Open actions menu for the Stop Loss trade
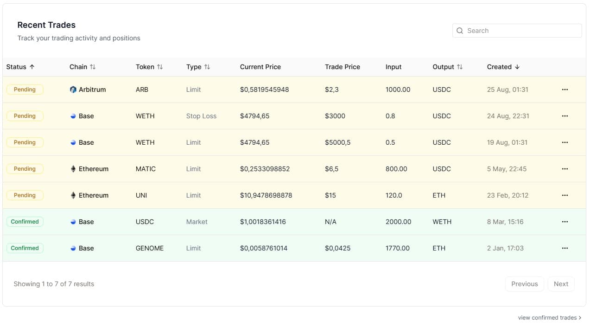 point(565,116)
